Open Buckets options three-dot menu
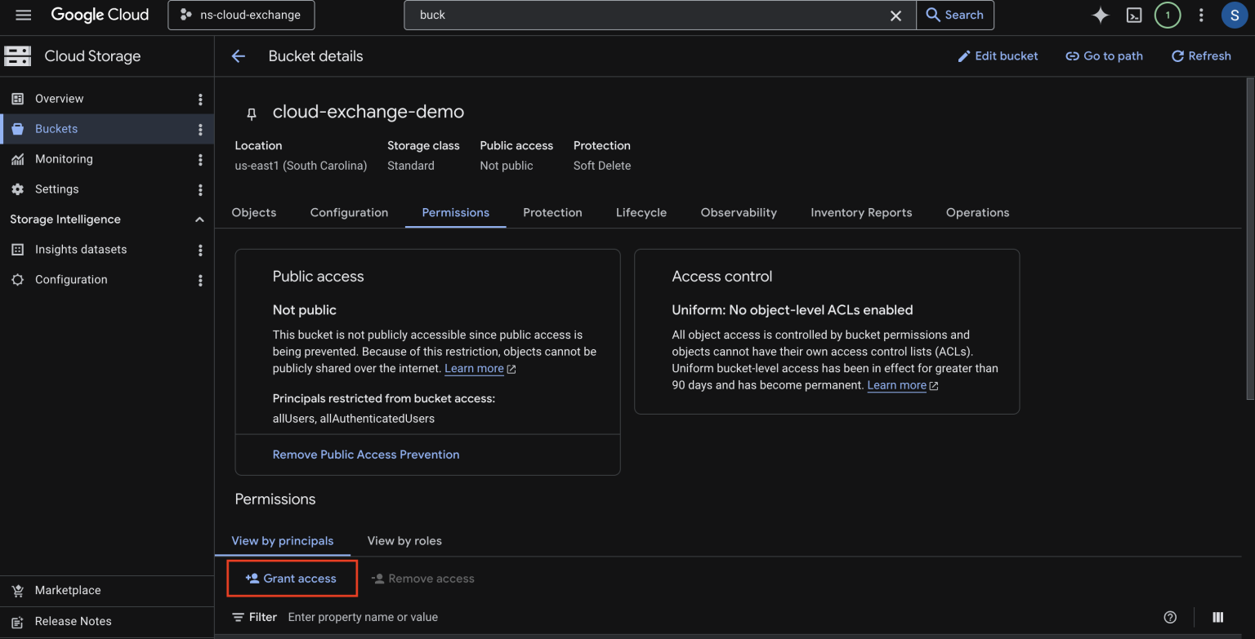 click(200, 129)
